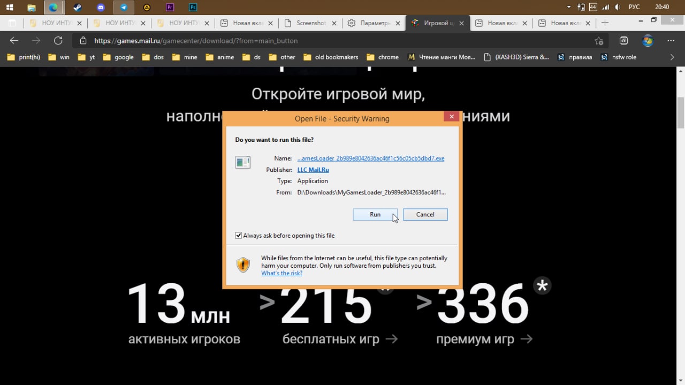Switch to the Параметры tab
This screenshot has width=685, height=385.
pos(375,23)
